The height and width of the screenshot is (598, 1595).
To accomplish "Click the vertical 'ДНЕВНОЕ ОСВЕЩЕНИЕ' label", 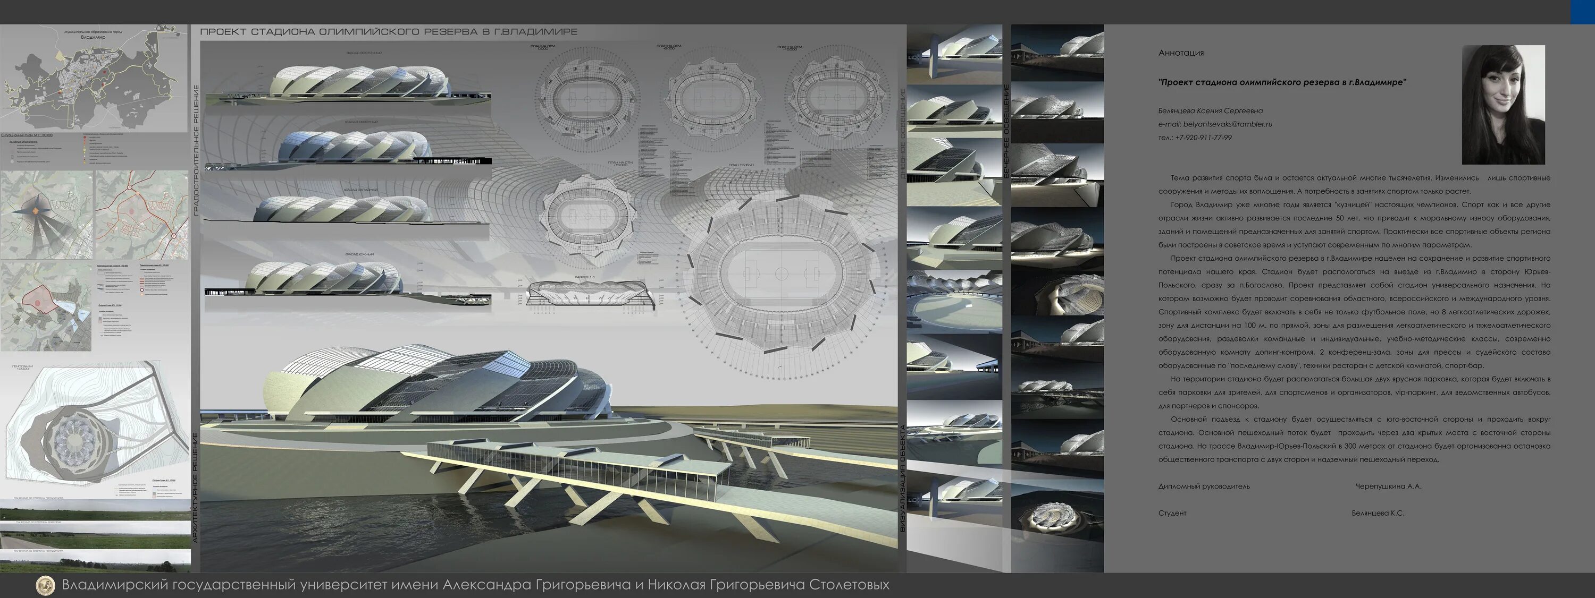I will tap(903, 134).
